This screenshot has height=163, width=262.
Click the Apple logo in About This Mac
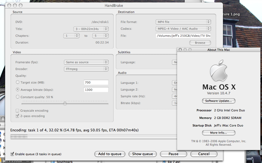click(x=219, y=71)
